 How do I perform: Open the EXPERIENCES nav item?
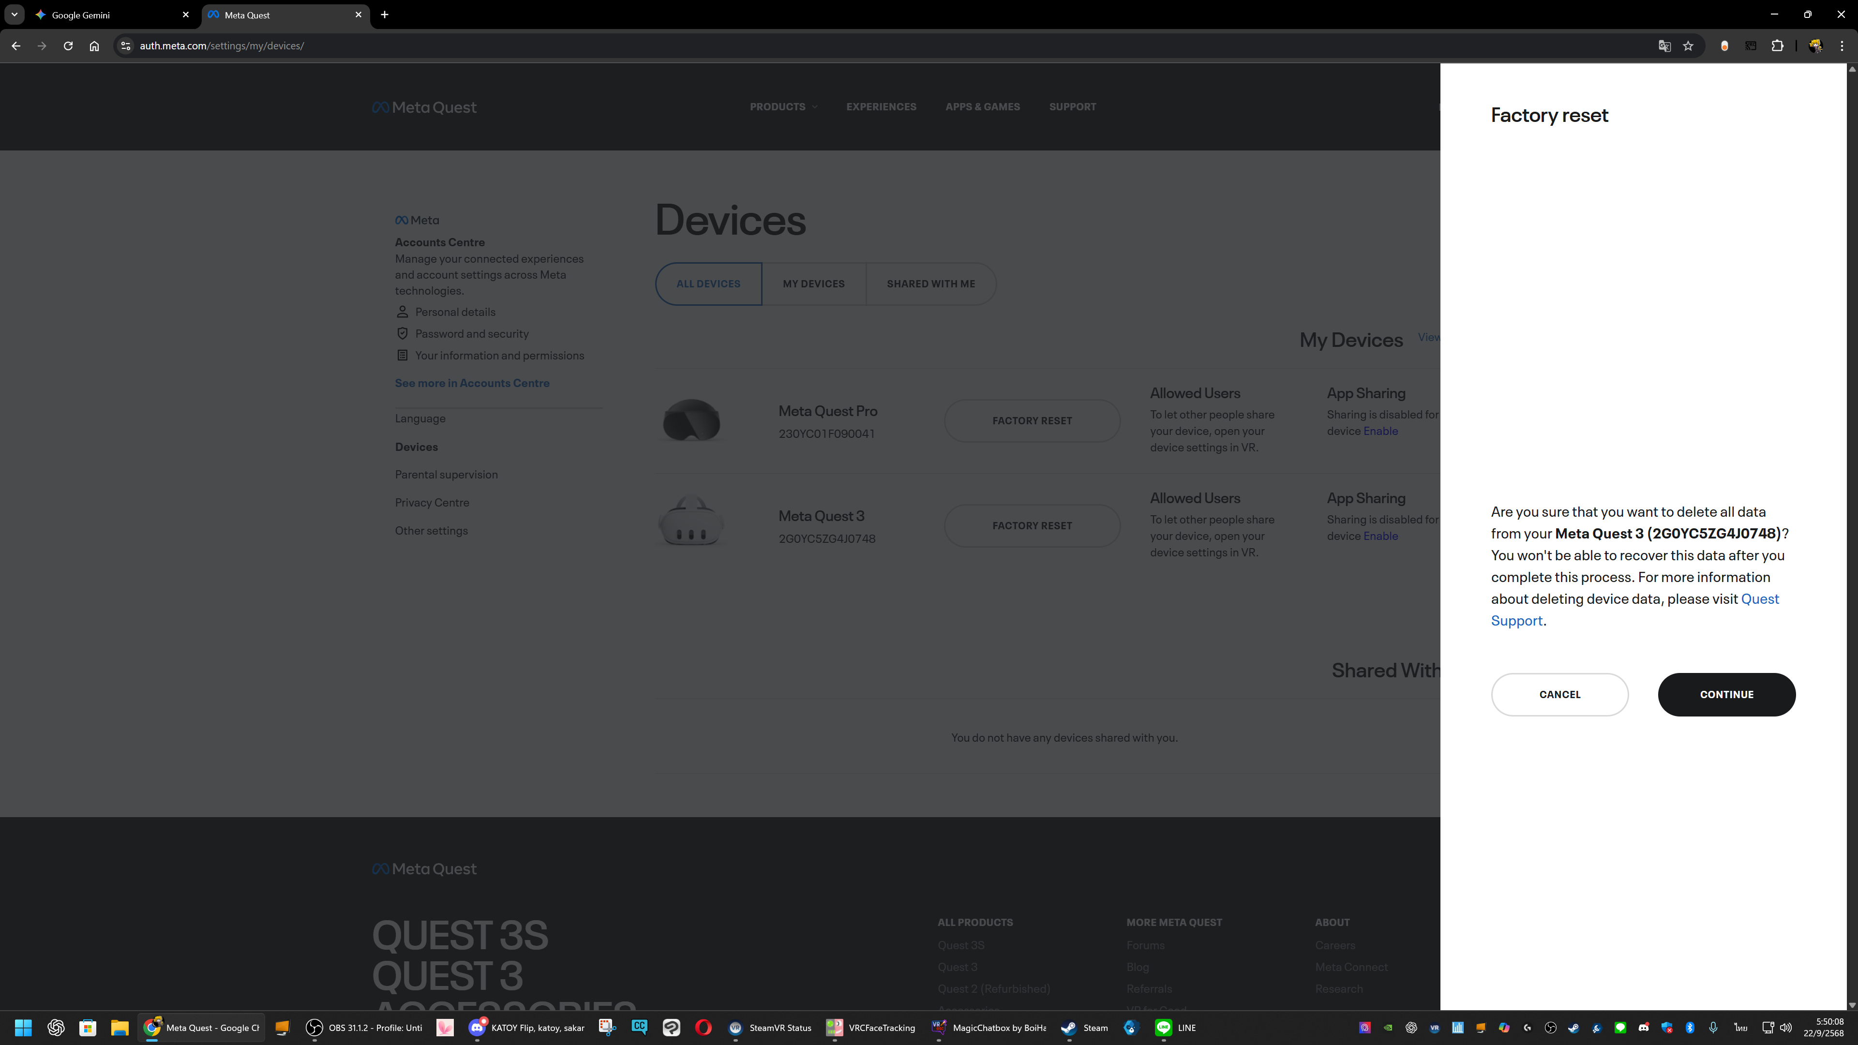[882, 107]
